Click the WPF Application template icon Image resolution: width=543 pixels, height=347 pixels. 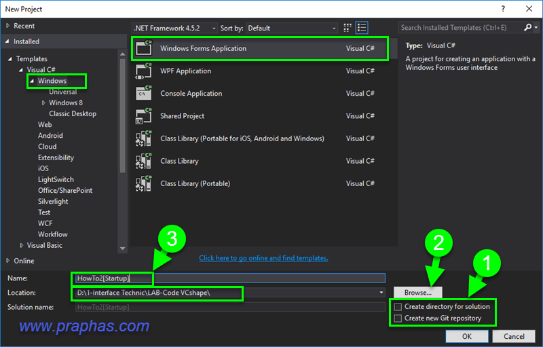[144, 71]
